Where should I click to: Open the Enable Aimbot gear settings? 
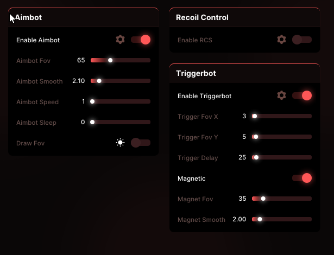120,40
